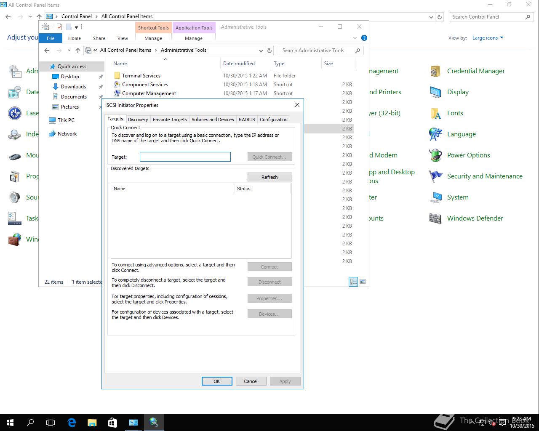Open the Language settings icon

click(435, 134)
